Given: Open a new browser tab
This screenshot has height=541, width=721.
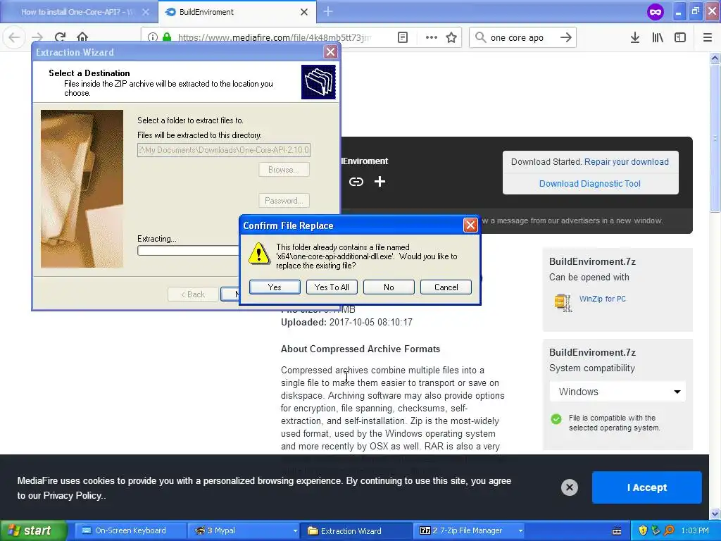Looking at the screenshot, I should click(x=328, y=11).
